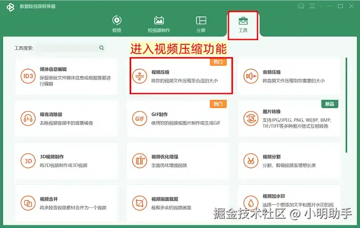
Task: Open GIF制作 tool title
Action: tap(159, 114)
